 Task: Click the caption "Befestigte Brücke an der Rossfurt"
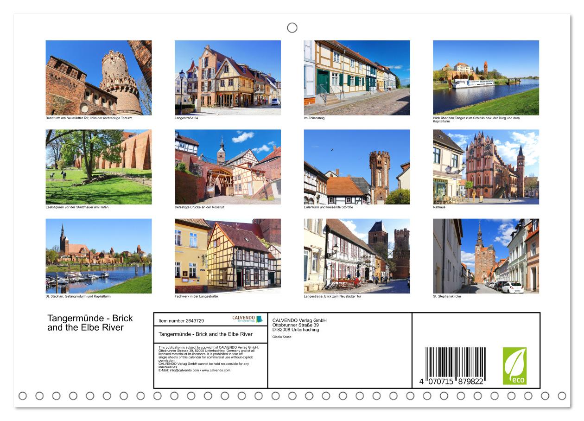coord(199,207)
